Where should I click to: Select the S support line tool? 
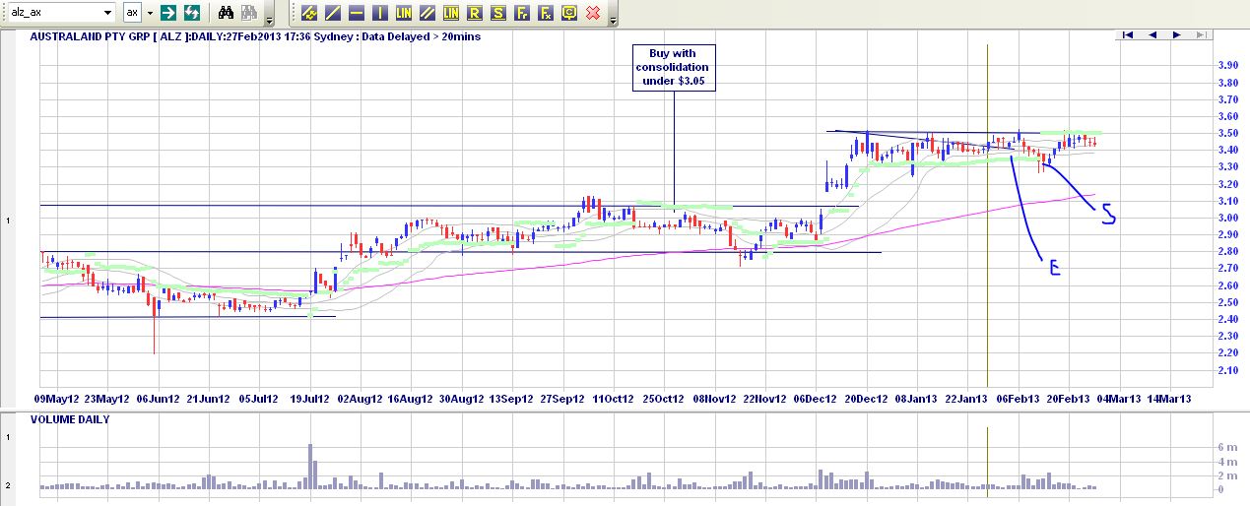[x=498, y=13]
